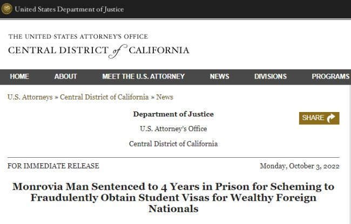Open the DIVISIONS navigation item
This screenshot has width=351, height=224.
271,76
